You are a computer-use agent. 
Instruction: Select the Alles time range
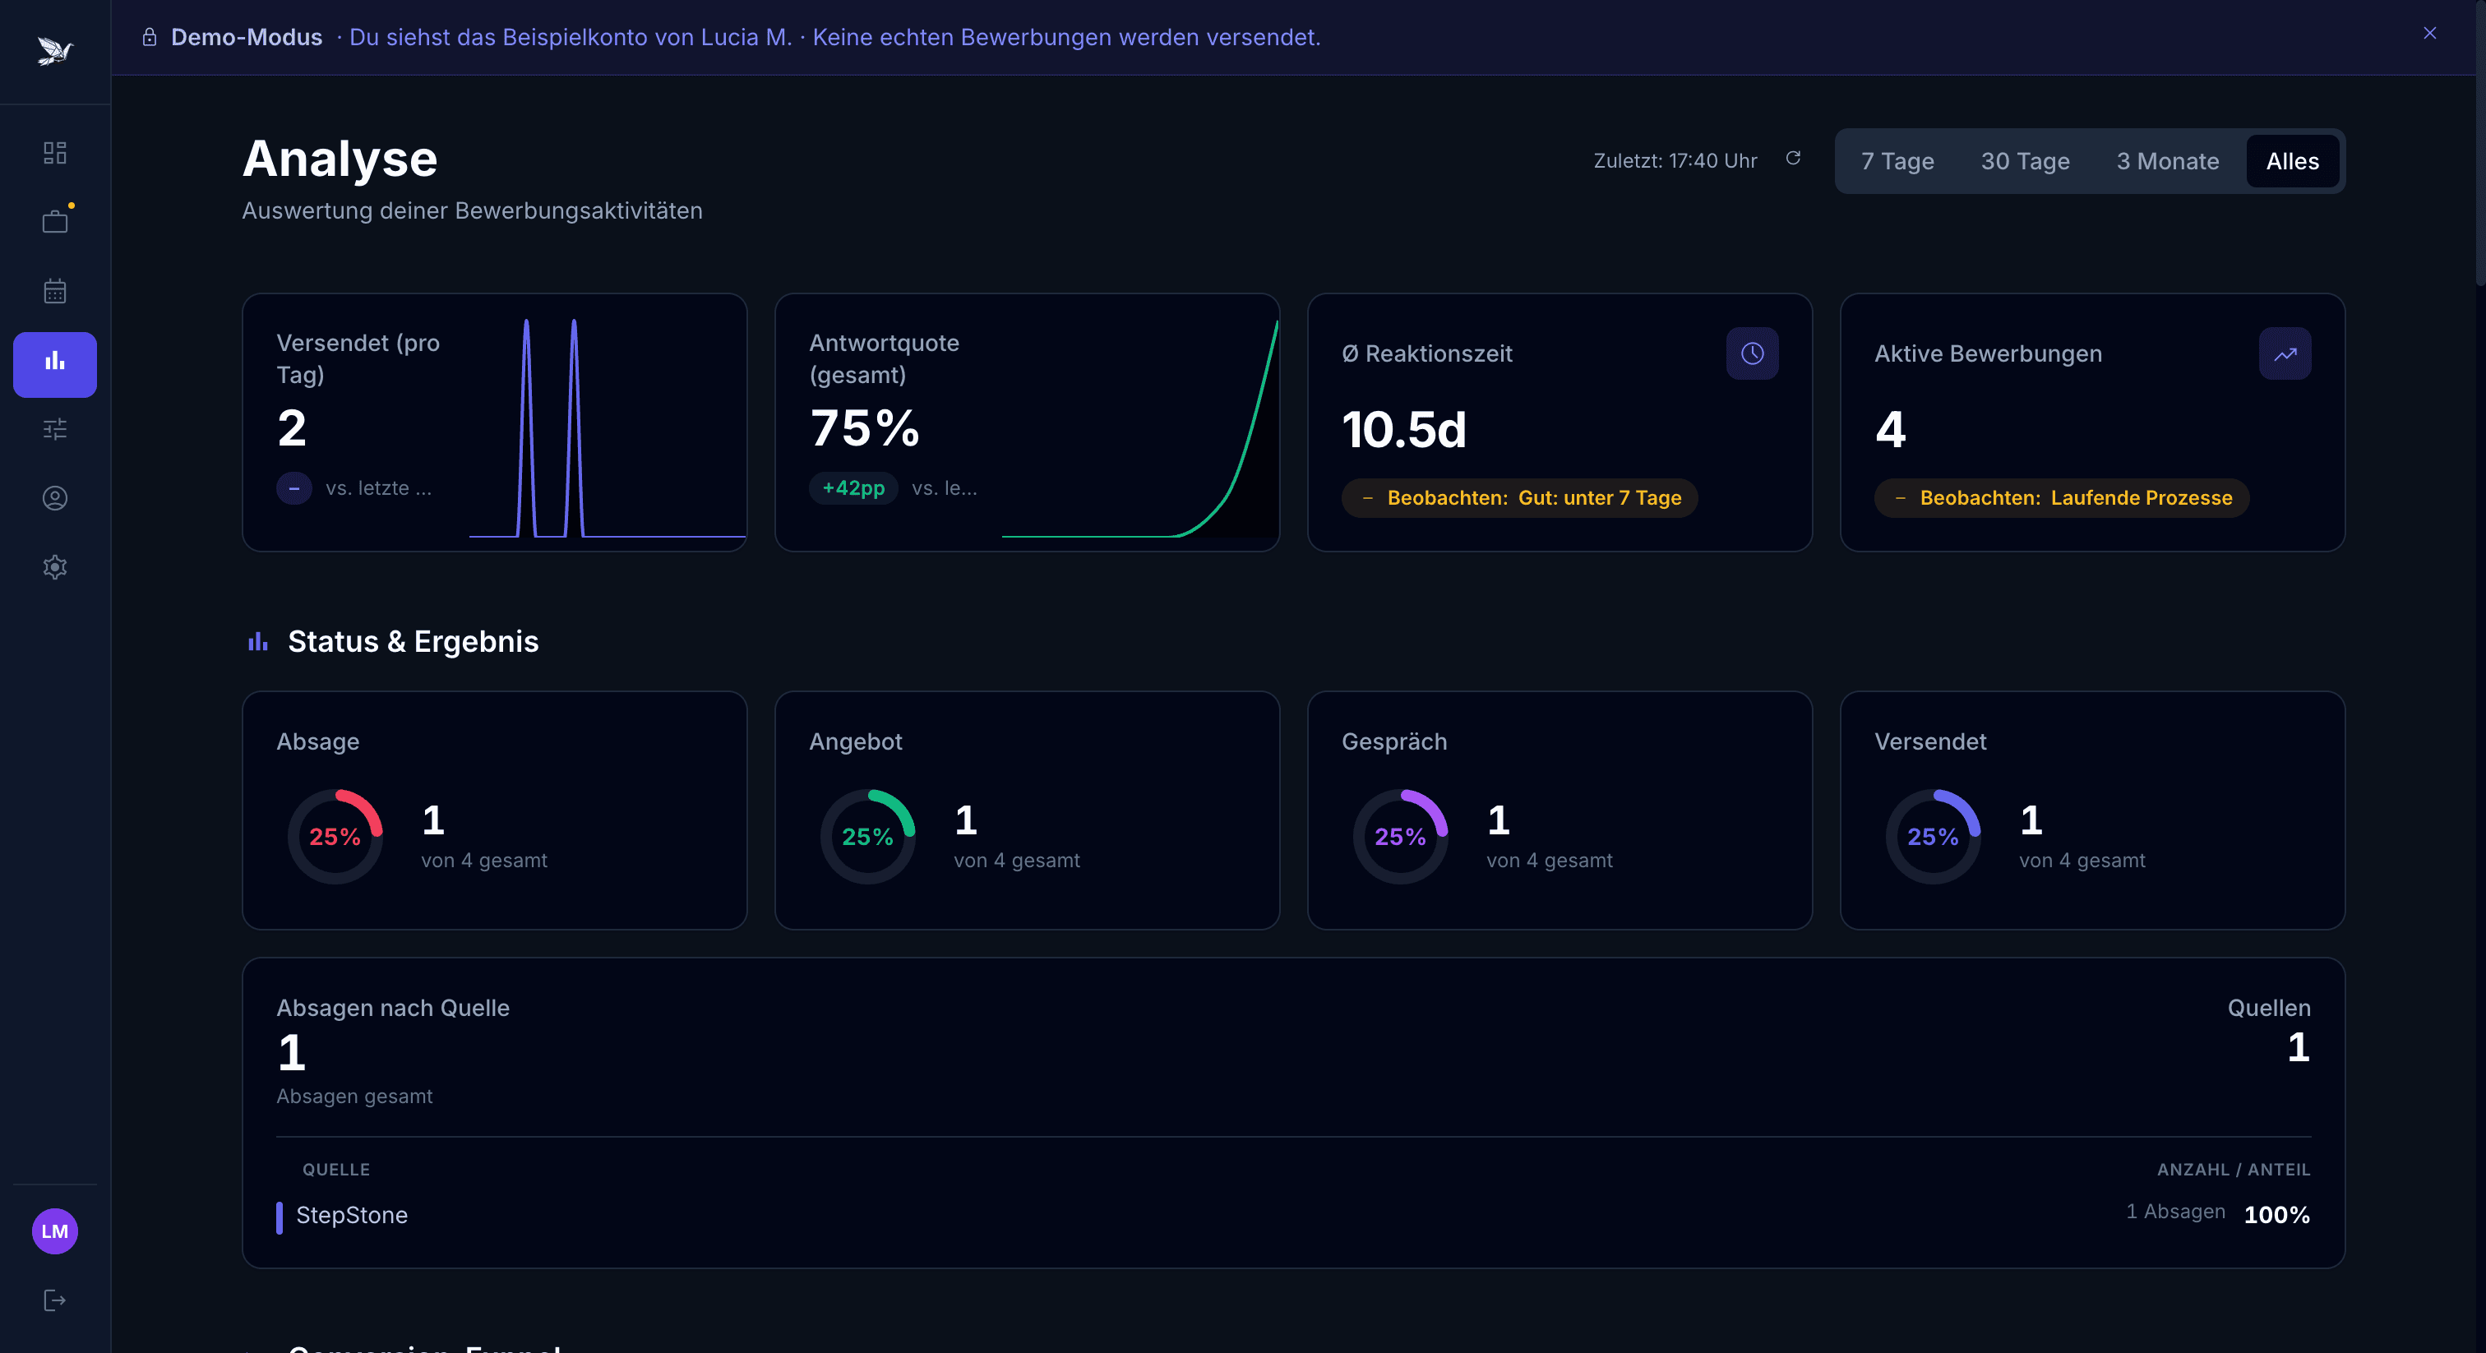coord(2291,161)
